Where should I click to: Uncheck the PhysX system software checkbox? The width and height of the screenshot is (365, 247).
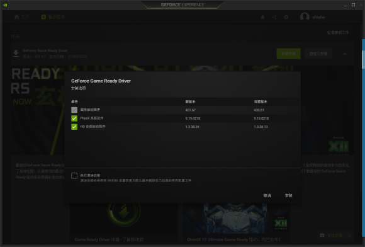74,118
